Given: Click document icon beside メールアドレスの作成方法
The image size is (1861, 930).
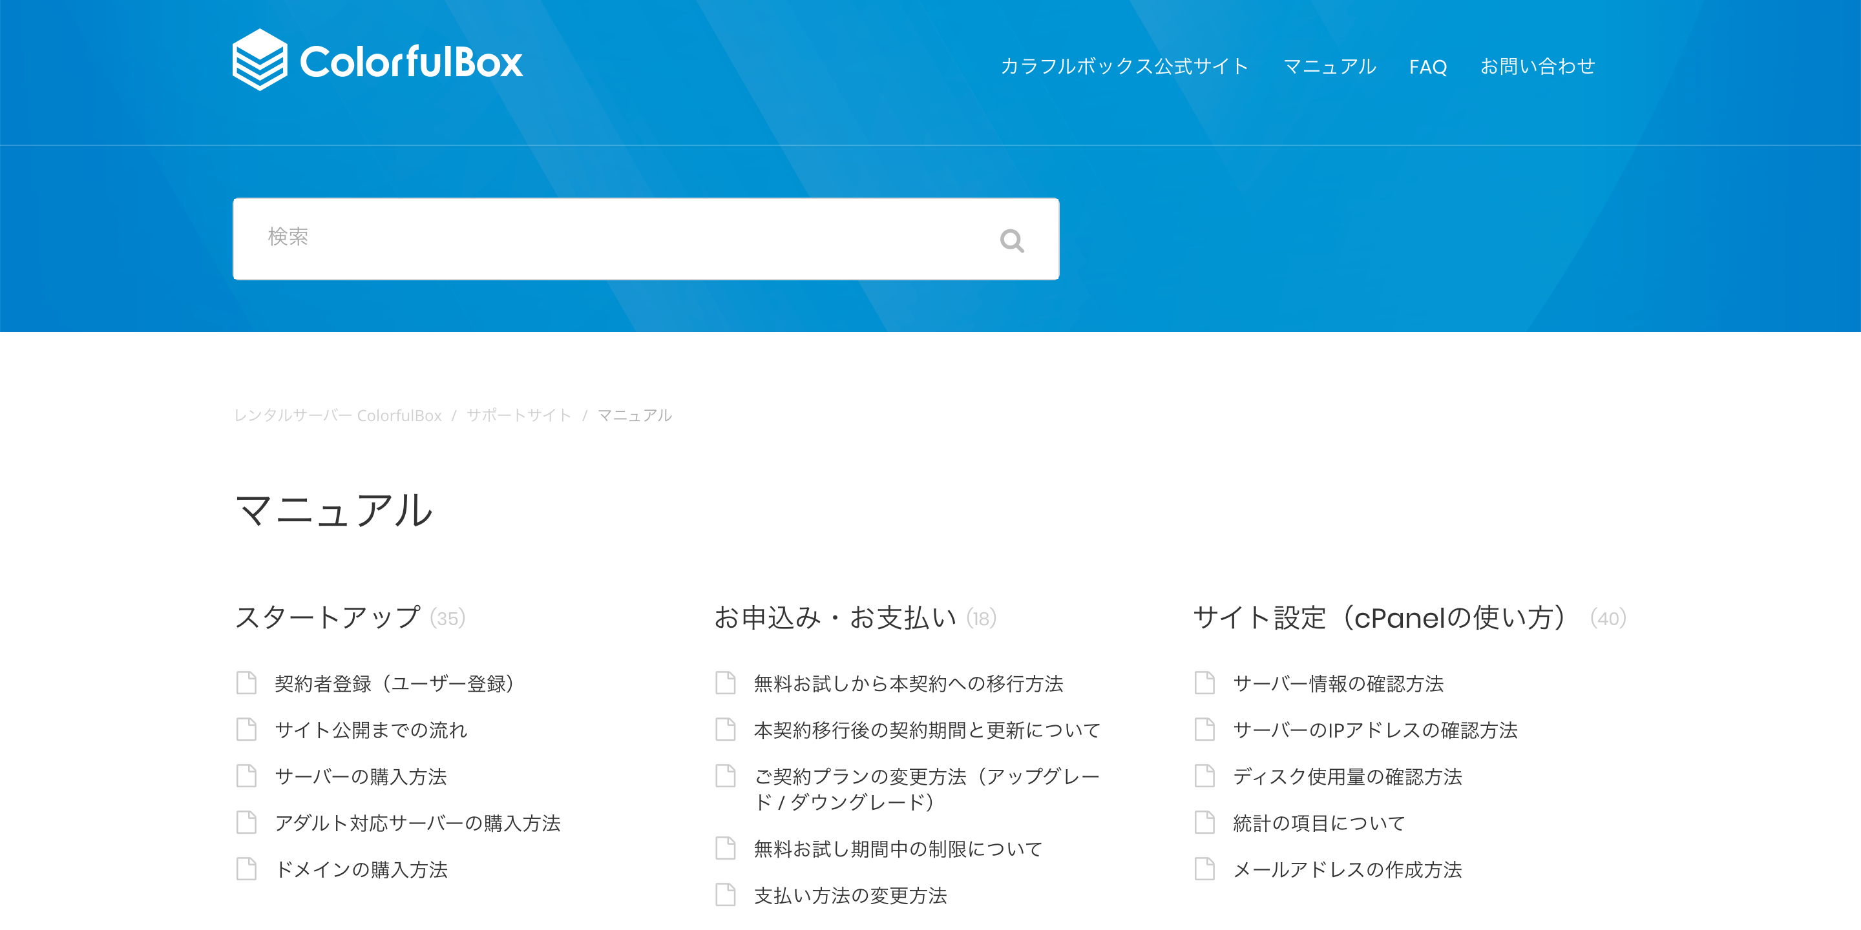Looking at the screenshot, I should coord(1204,869).
